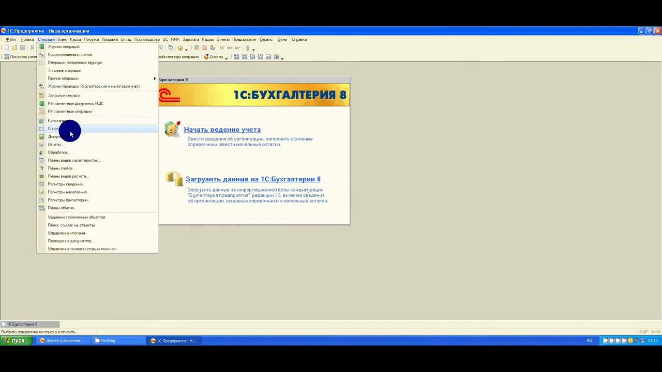This screenshot has height=372, width=662.
Task: Click the Начать ведение учета book icon
Action: [x=172, y=129]
